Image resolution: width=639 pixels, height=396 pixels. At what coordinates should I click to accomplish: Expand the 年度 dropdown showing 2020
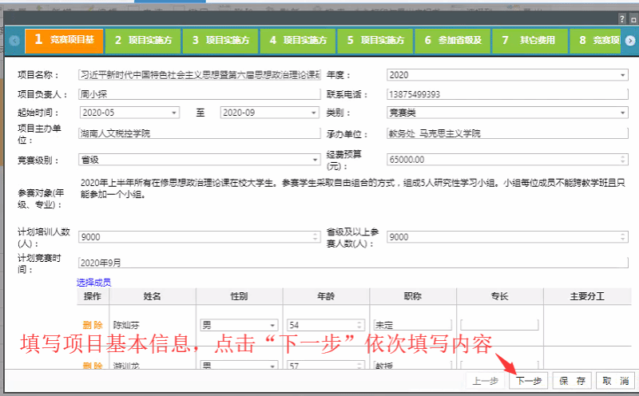tap(622, 75)
